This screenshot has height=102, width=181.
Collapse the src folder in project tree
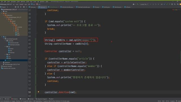pos(2,37)
